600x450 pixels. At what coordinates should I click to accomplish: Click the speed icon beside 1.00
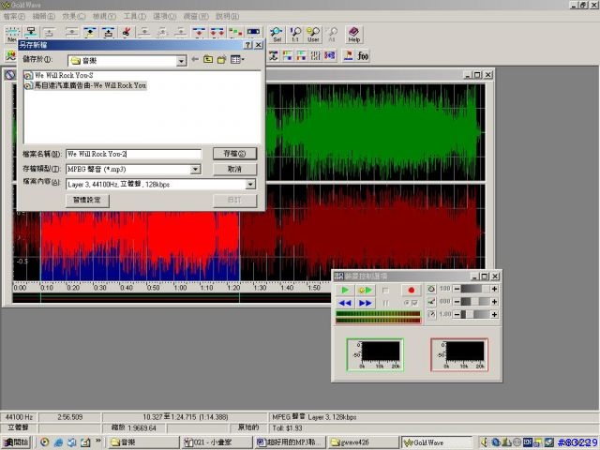click(x=431, y=314)
